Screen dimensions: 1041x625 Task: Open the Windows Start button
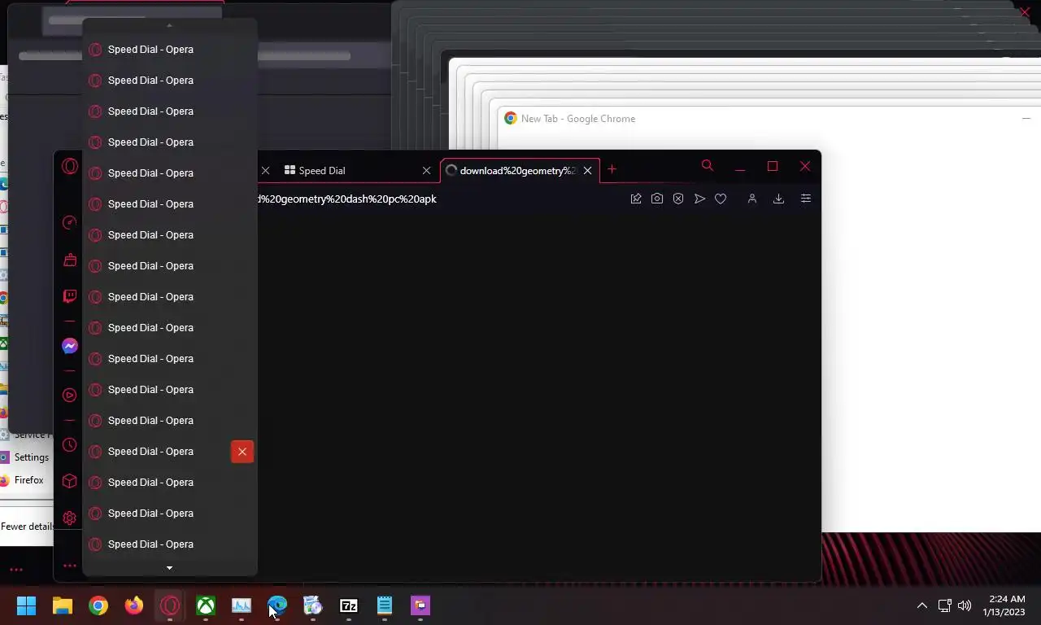pos(27,605)
